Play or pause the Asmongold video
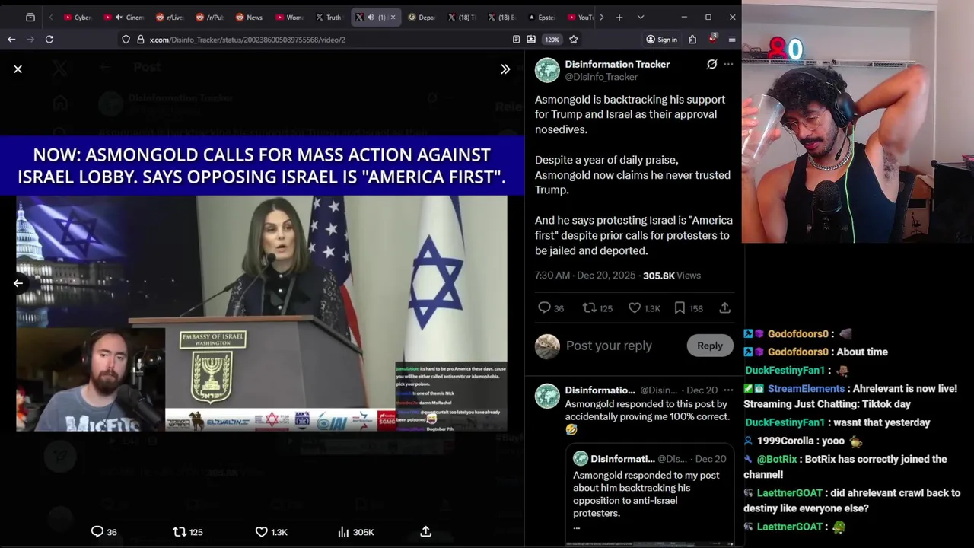 (262, 283)
